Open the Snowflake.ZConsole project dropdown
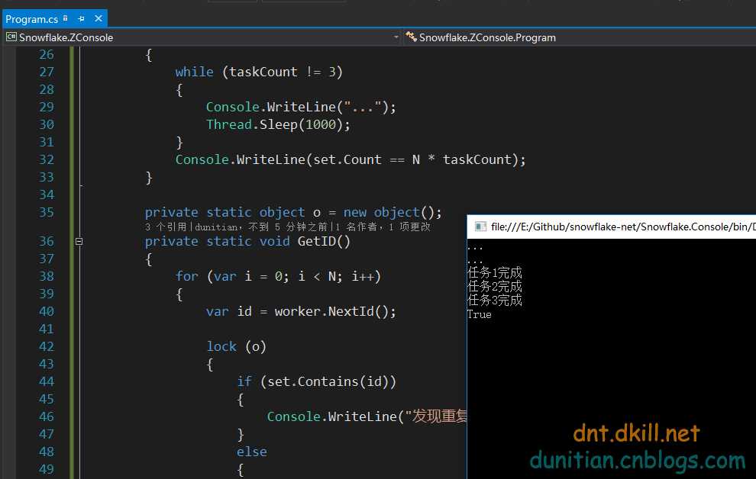 (x=203, y=37)
